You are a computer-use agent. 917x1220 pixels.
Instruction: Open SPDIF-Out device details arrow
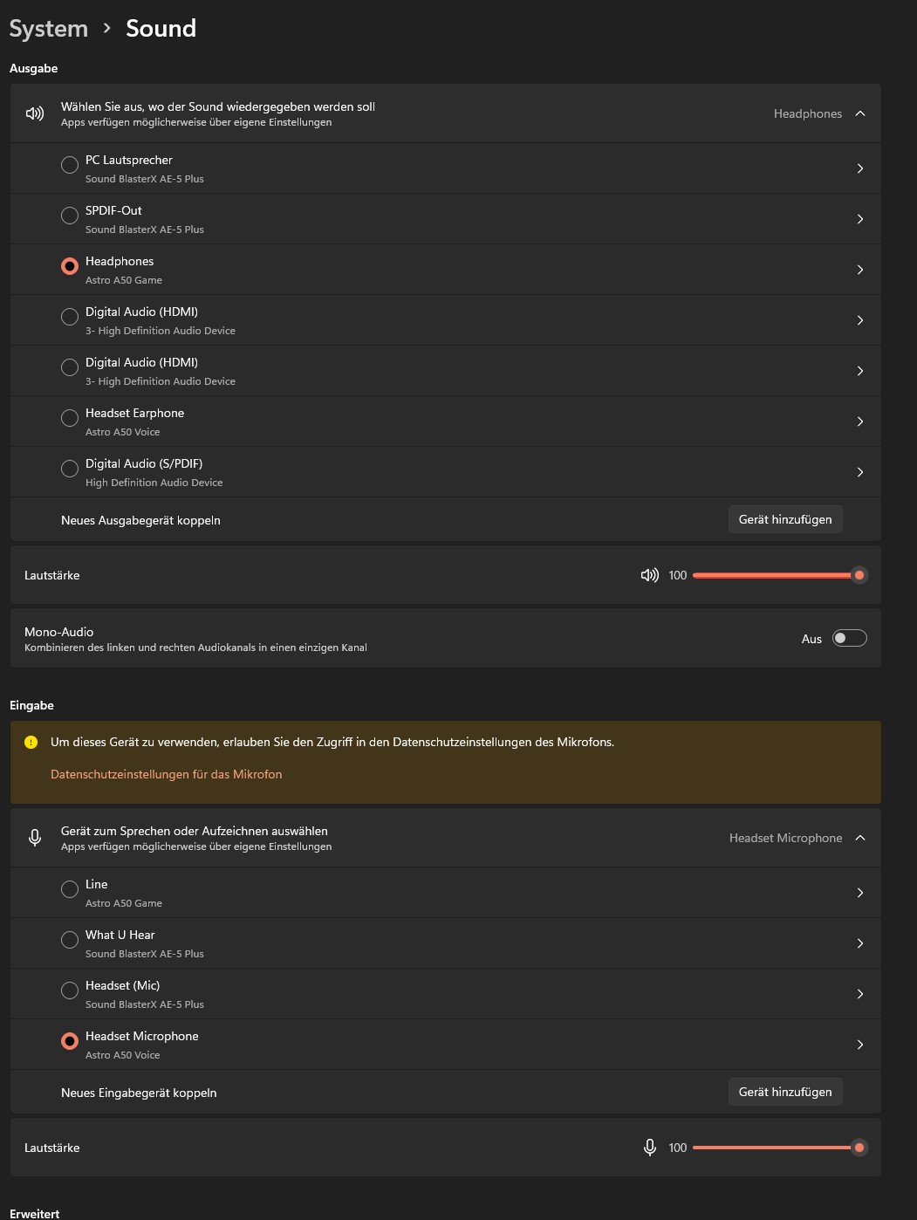(859, 219)
